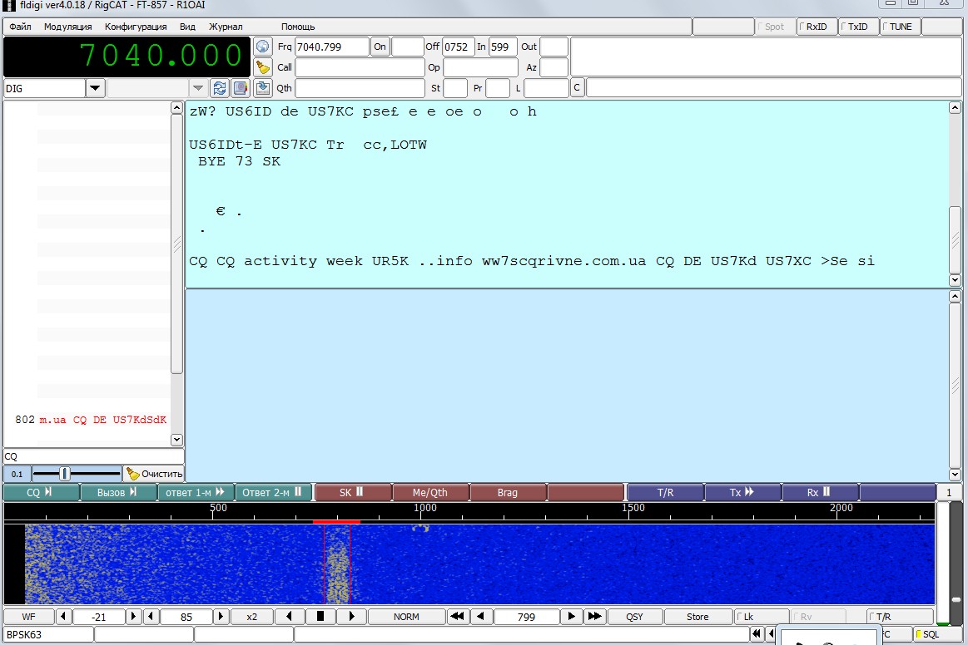Open the Конфигурация menu
The image size is (968, 645).
(x=136, y=27)
